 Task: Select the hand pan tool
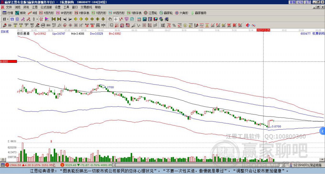[x=110, y=19]
